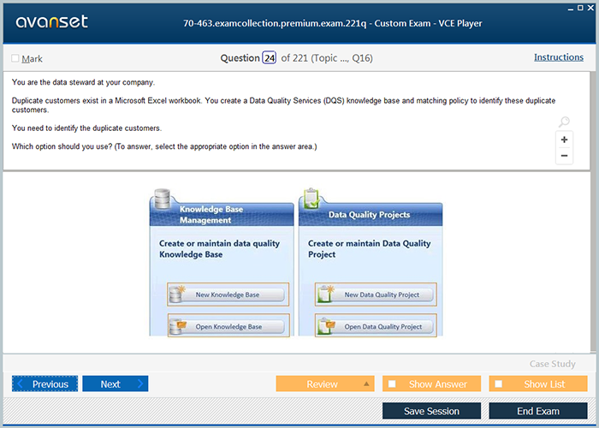
Task: Click the magnifier zoom icon
Action: coord(564,122)
